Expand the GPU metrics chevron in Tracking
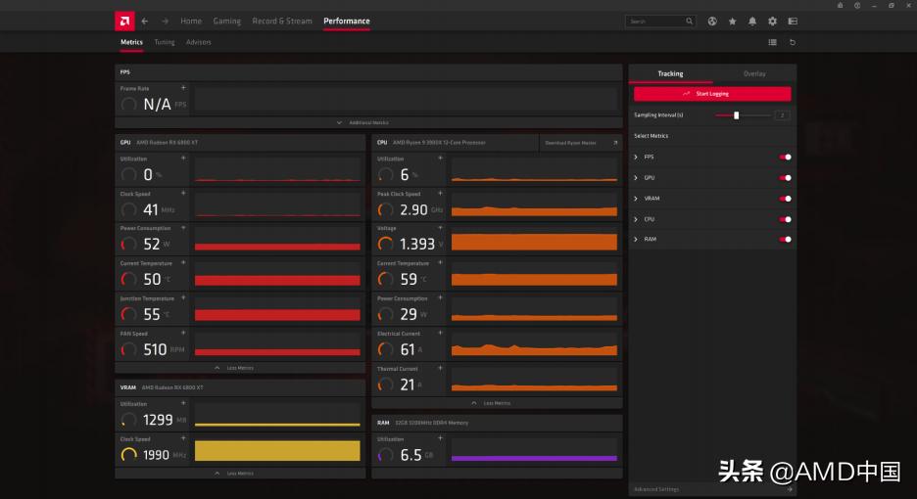 (636, 178)
